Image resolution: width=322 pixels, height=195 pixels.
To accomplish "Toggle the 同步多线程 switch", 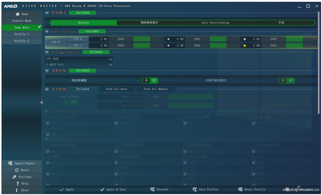I will tap(150, 80).
